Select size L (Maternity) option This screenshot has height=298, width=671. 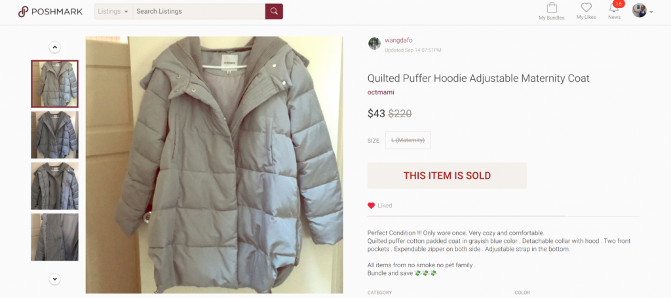pyautogui.click(x=408, y=140)
